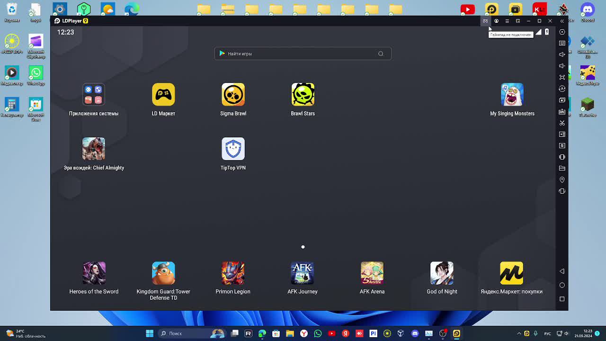This screenshot has height=341, width=606.
Task: Click LDPlayer pop-out window icon in title bar
Action: [518, 21]
